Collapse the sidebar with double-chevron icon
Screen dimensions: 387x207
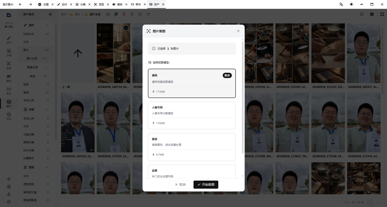point(50,14)
